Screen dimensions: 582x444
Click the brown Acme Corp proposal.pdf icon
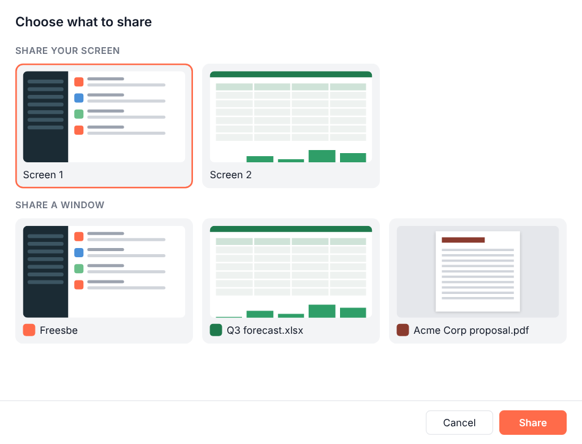pyautogui.click(x=402, y=329)
